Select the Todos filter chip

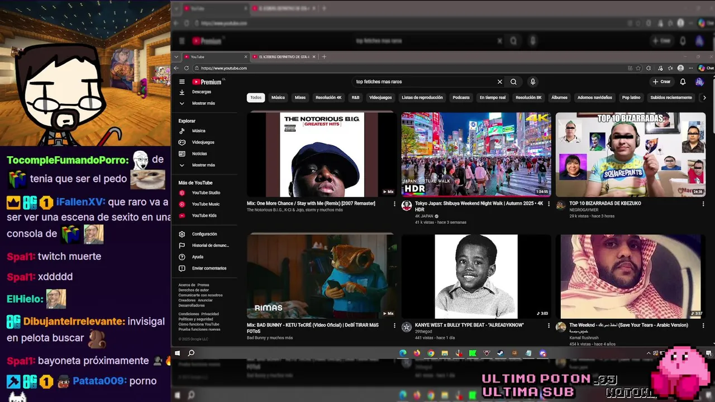(x=256, y=98)
